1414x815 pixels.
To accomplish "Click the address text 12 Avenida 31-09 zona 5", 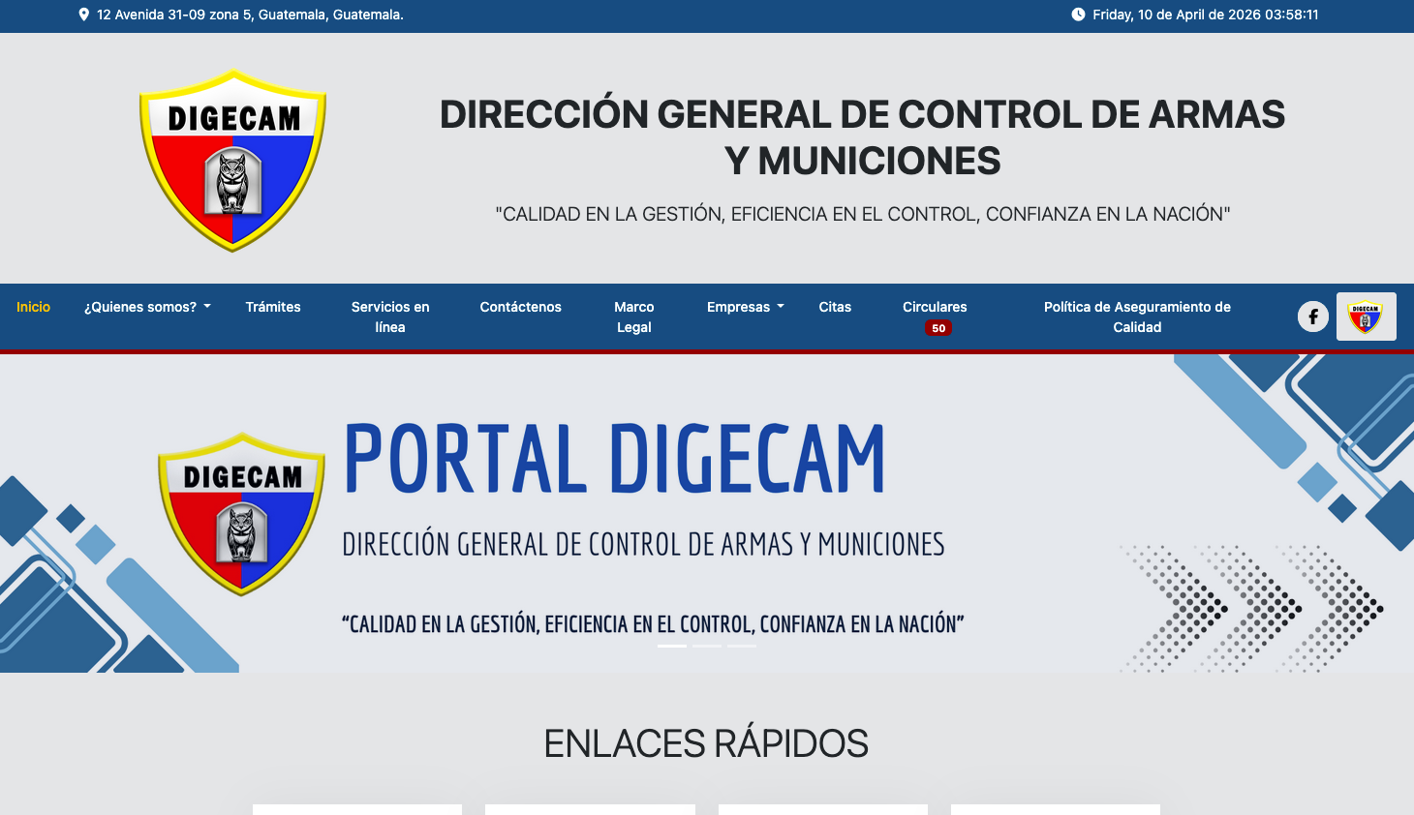I will (250, 15).
